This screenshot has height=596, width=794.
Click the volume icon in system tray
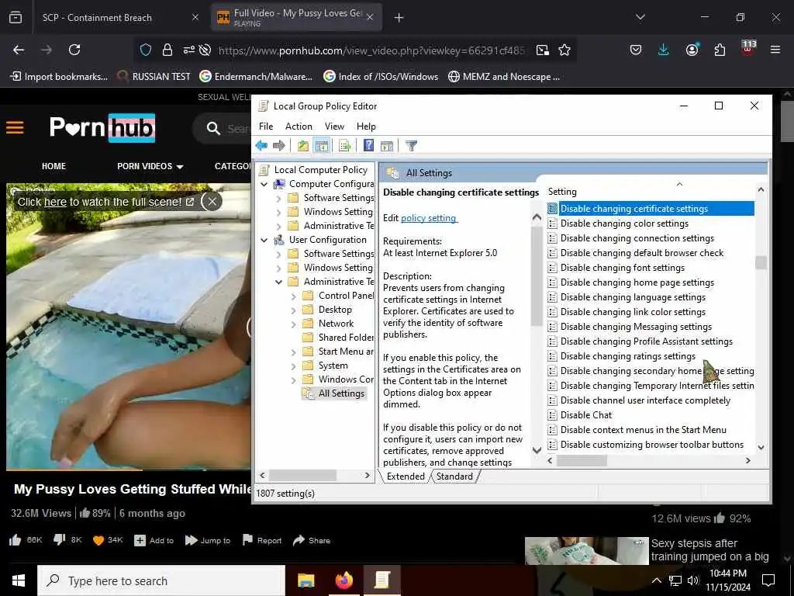(x=693, y=580)
